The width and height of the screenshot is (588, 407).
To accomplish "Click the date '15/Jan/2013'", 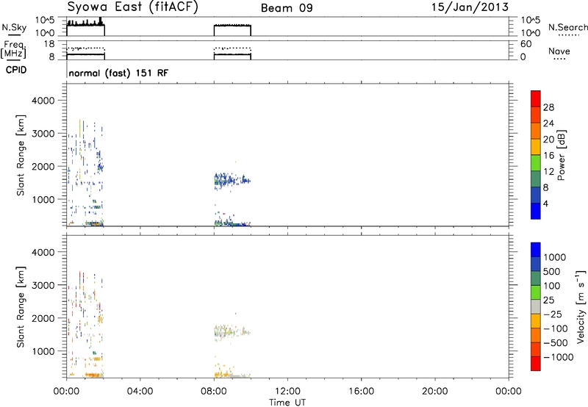I will click(x=470, y=7).
